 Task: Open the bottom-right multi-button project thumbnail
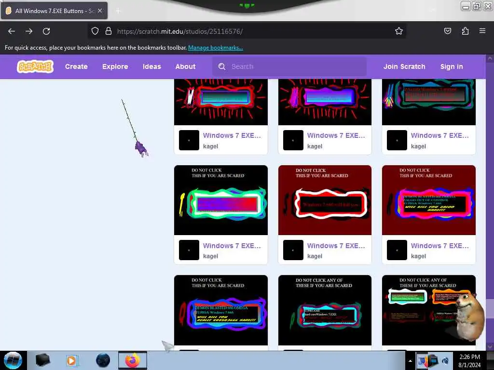point(429,310)
